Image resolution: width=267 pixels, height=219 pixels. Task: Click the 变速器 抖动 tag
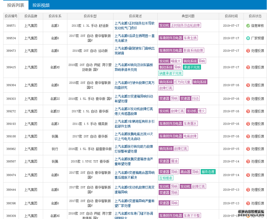[x=190, y=98]
